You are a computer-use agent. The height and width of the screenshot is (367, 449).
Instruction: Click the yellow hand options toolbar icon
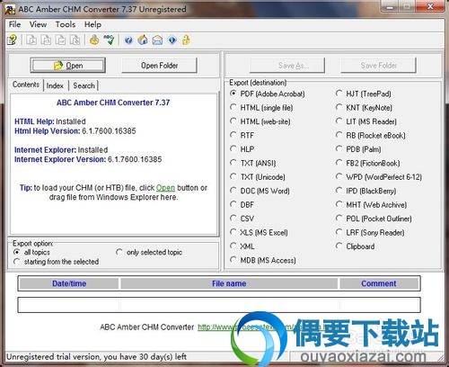94,40
